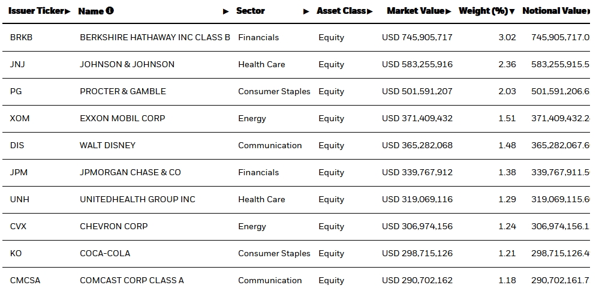Image resolution: width=608 pixels, height=291 pixels.
Task: Click the info icon beside Name header
Action: [110, 11]
